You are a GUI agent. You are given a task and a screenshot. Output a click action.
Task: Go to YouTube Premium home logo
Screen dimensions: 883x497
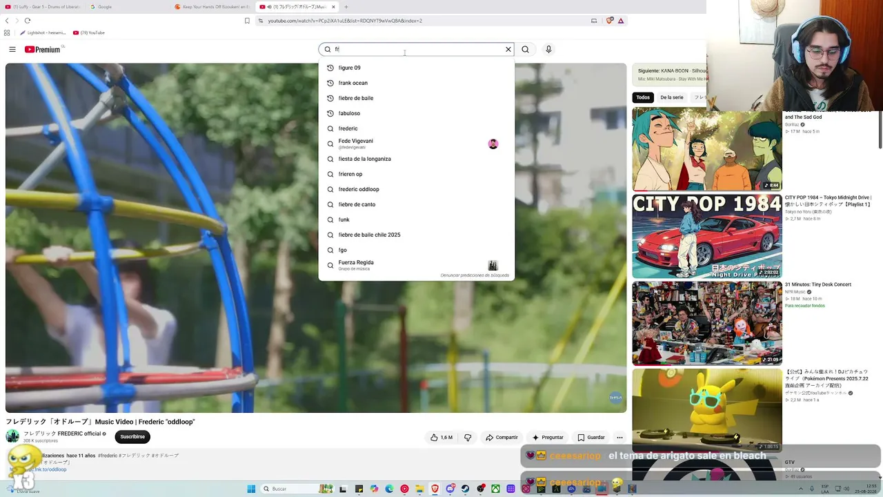(43, 50)
